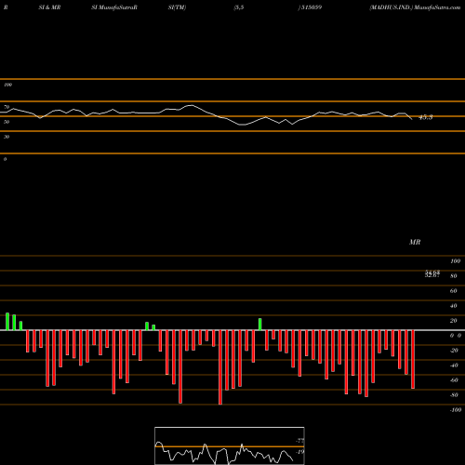This screenshot has width=465, height=465.
Task: Select the MR axis label '-80'
Action: tap(454, 395)
